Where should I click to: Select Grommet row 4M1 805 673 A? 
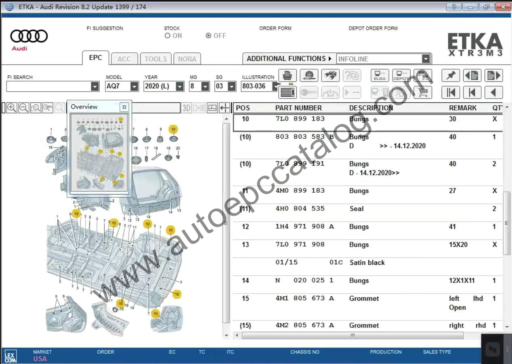coord(368,303)
